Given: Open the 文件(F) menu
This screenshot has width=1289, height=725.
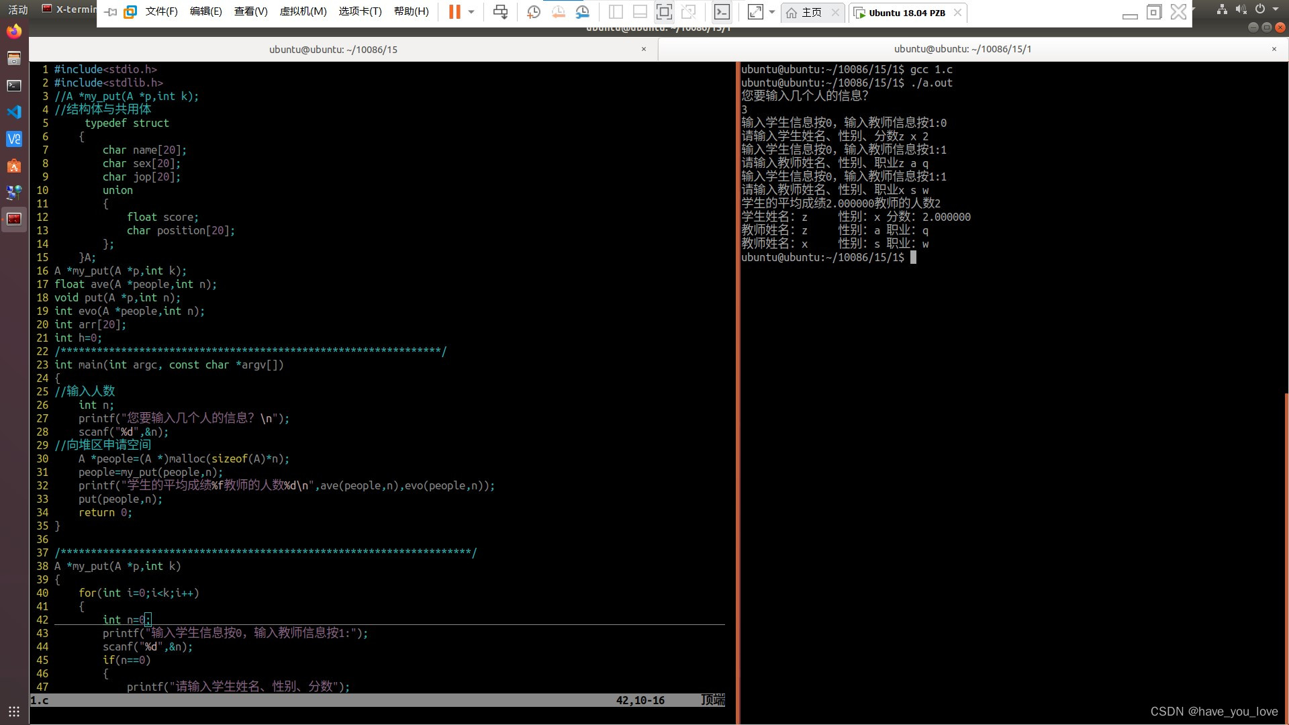Looking at the screenshot, I should click(161, 12).
